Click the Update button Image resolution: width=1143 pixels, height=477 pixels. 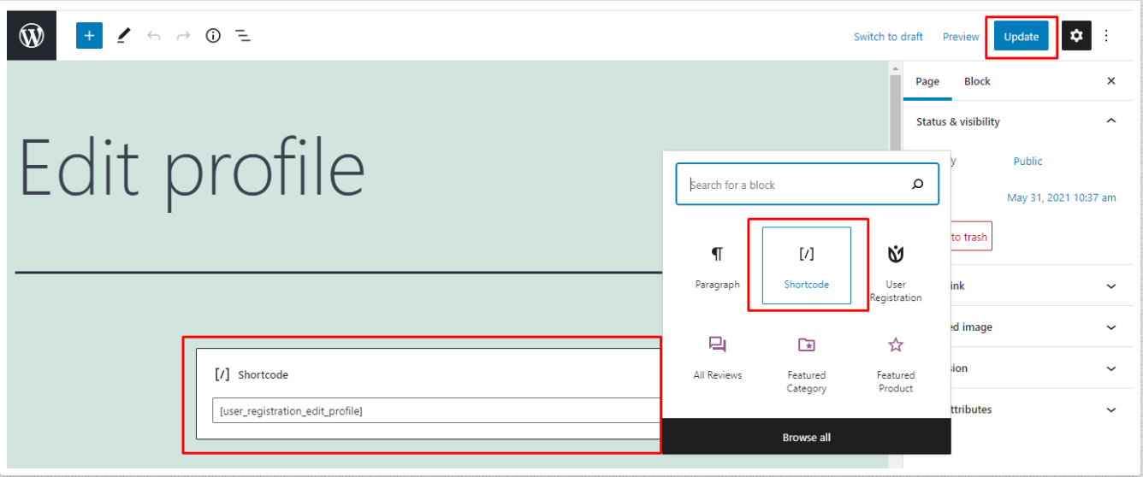click(x=1021, y=37)
